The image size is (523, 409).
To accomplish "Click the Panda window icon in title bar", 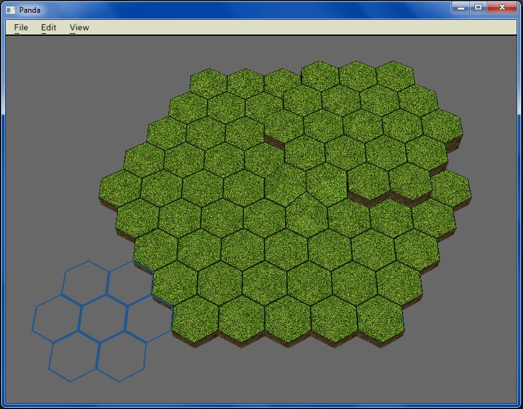I will pyautogui.click(x=11, y=10).
